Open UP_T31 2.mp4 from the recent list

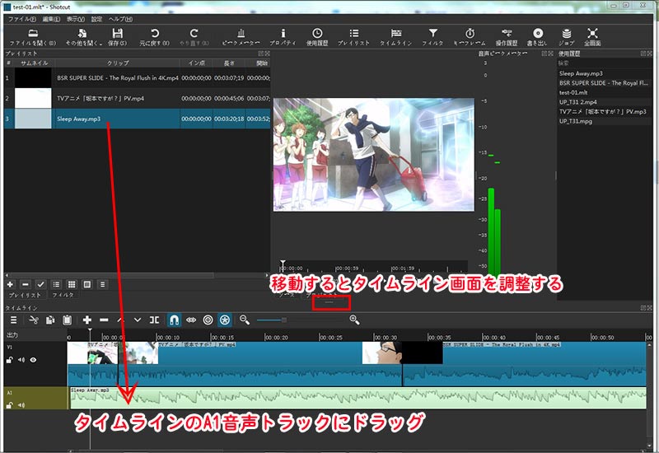(x=578, y=102)
